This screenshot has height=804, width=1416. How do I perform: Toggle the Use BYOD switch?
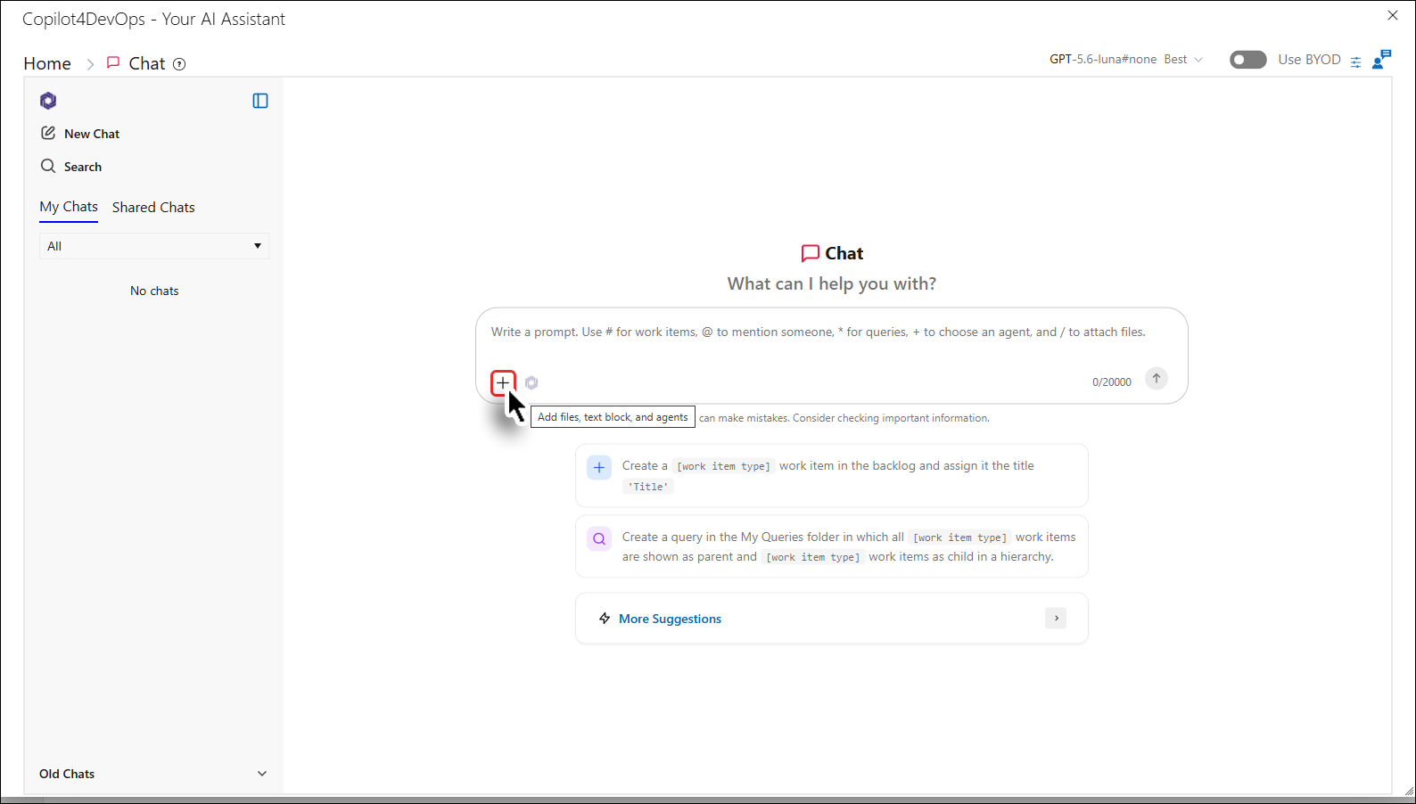tap(1247, 60)
